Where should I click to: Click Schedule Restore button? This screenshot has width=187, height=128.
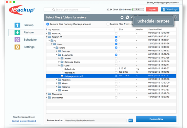[153, 21]
